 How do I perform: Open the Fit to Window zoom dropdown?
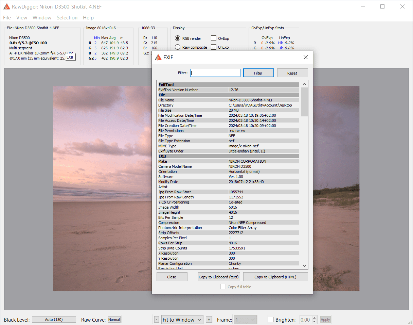182,320
